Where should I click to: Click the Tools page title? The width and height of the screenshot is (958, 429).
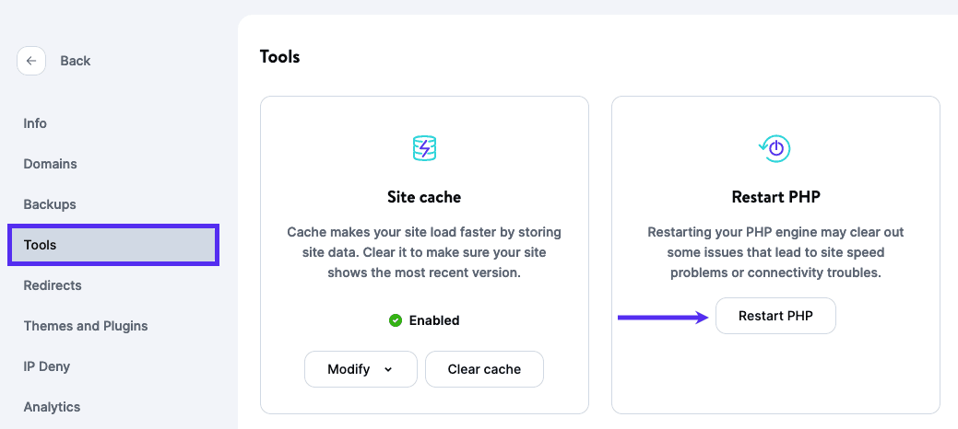pyautogui.click(x=280, y=57)
